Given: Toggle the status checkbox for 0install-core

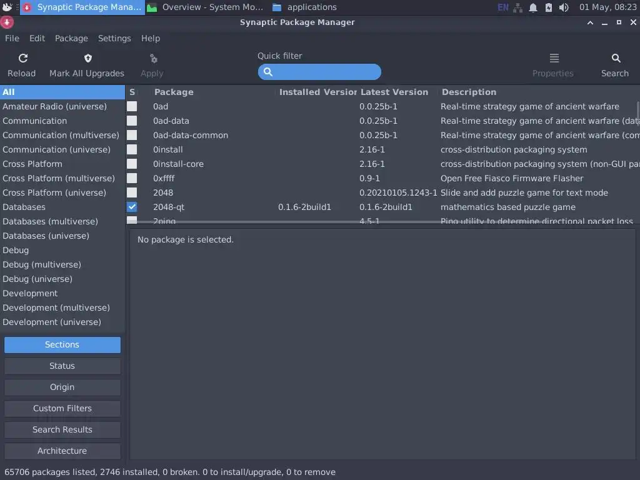Looking at the screenshot, I should [132, 164].
